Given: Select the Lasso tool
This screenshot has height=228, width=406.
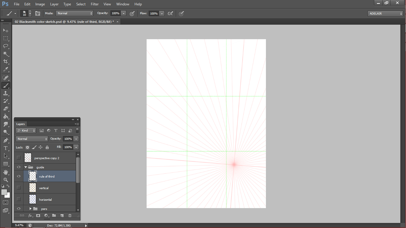Looking at the screenshot, I should (x=6, y=46).
